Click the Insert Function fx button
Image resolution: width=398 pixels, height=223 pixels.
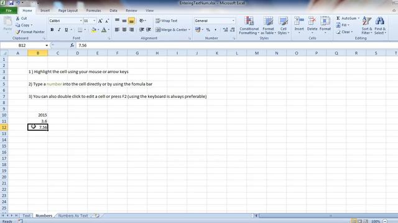tap(72, 45)
